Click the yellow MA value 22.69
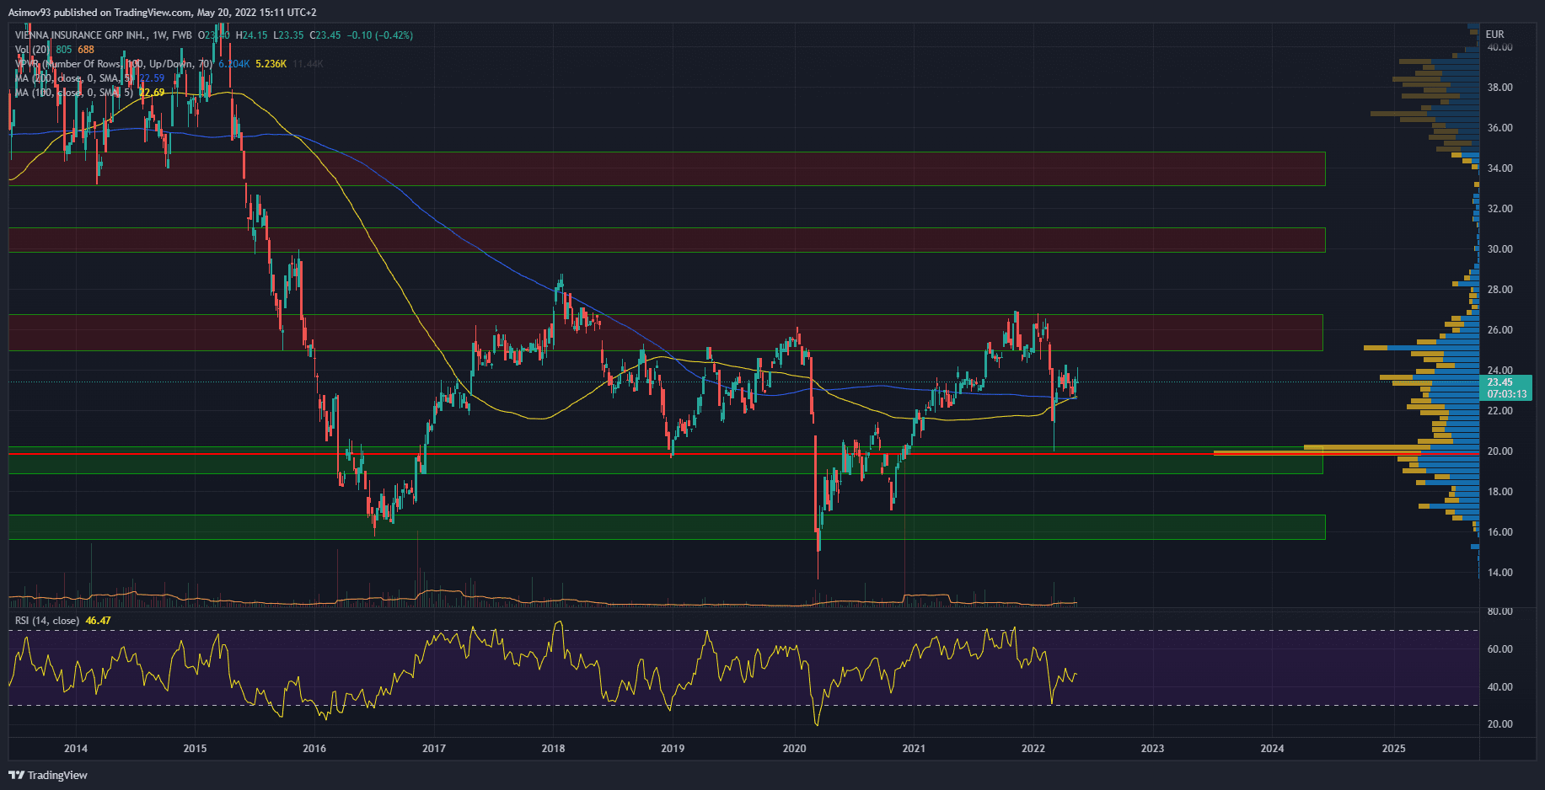 [153, 93]
